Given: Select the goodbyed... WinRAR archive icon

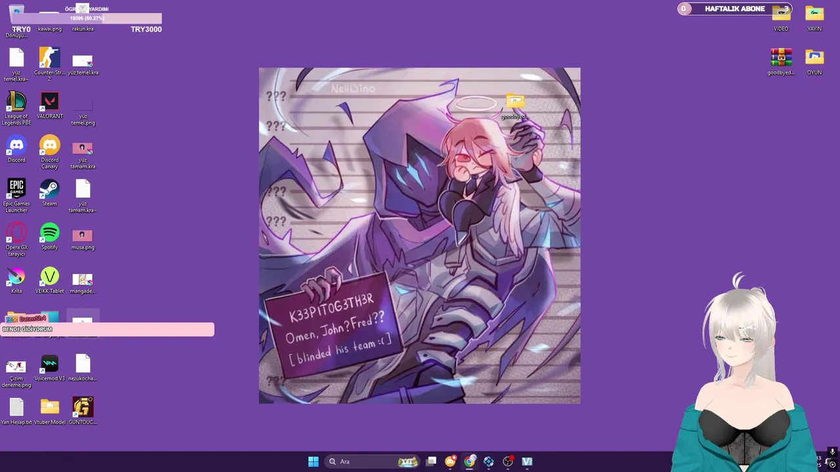Looking at the screenshot, I should pos(781,62).
